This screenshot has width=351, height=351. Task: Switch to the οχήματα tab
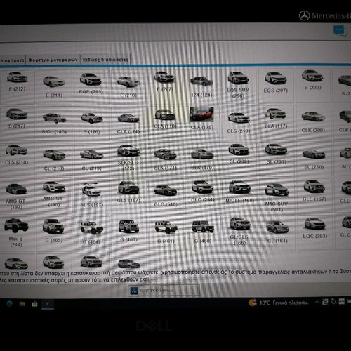point(13,60)
